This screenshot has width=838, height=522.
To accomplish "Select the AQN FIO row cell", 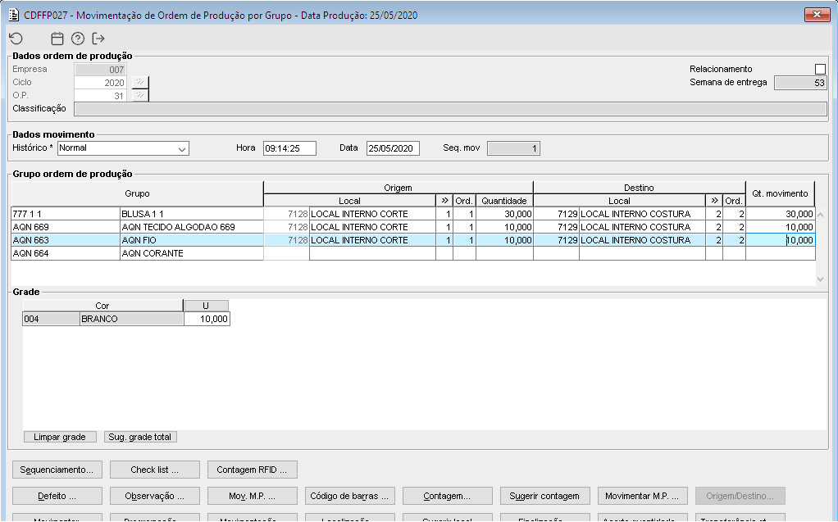I will coord(192,240).
